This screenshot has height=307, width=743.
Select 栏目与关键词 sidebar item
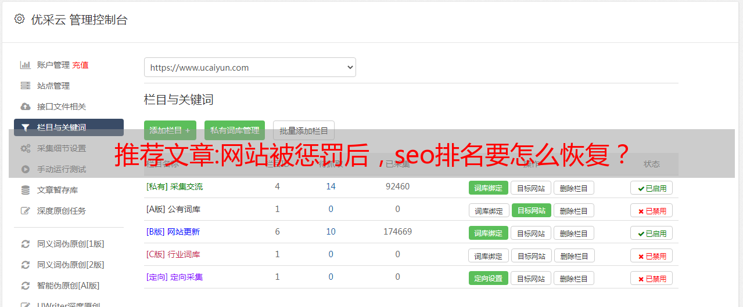69,127
